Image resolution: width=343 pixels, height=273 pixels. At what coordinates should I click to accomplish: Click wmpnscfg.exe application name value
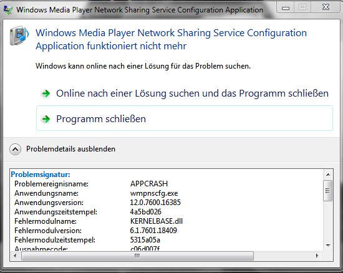point(154,193)
